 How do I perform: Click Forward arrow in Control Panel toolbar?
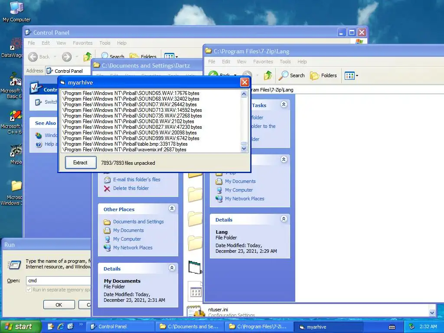[67, 57]
